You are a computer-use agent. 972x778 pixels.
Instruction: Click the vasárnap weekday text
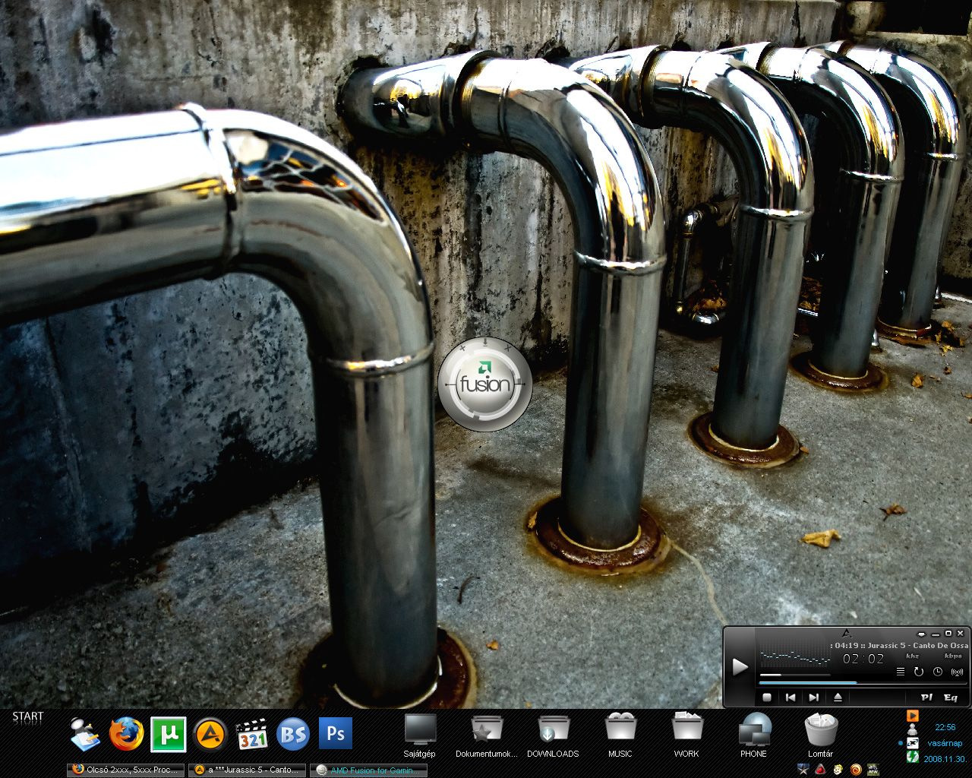[x=945, y=743]
